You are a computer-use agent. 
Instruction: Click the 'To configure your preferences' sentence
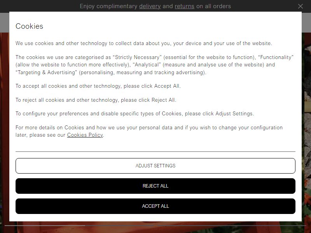point(135,113)
